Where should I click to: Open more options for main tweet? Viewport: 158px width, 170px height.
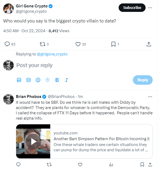(150, 8)
